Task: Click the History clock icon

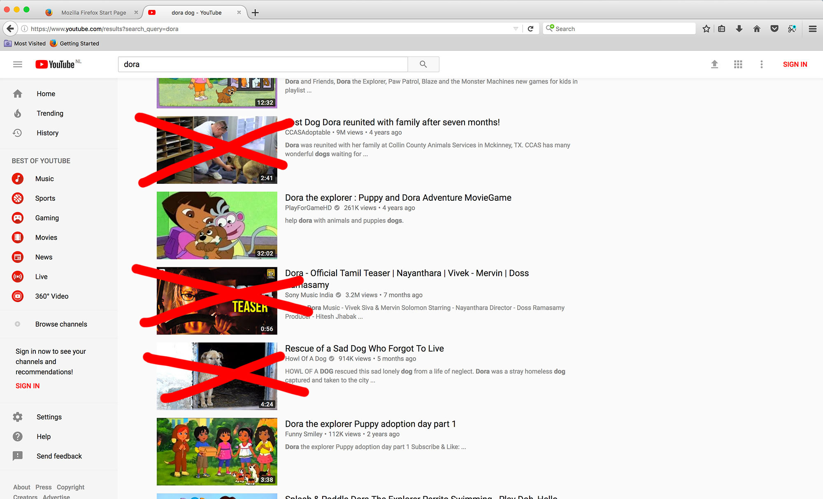Action: pyautogui.click(x=17, y=133)
